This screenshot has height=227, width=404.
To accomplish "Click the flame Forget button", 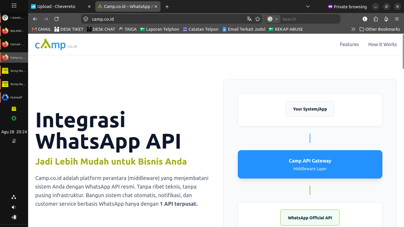I will tap(386, 19).
